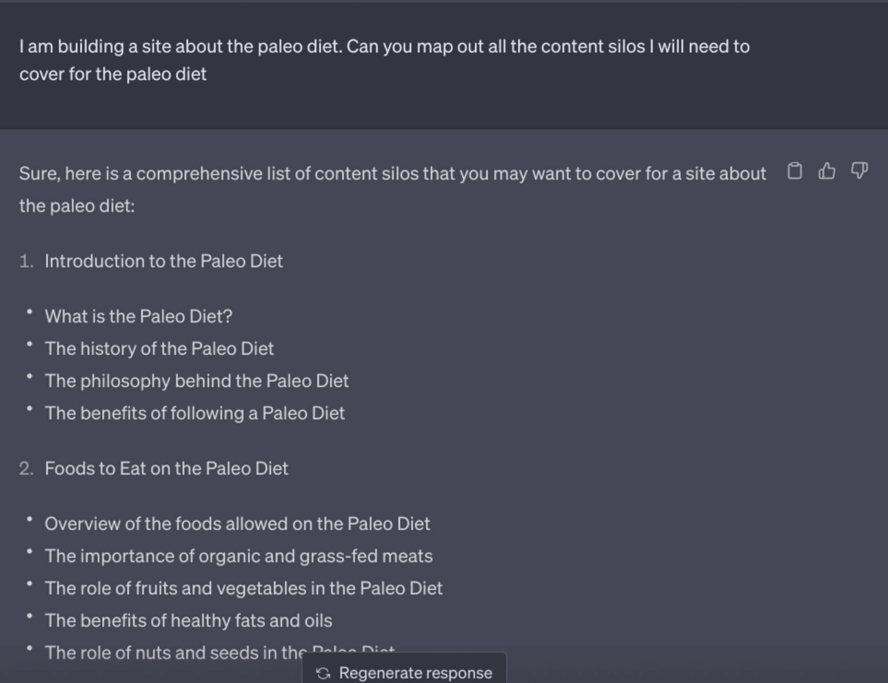Click the list number 2 marker
Screen dimensions: 888x683
26,468
